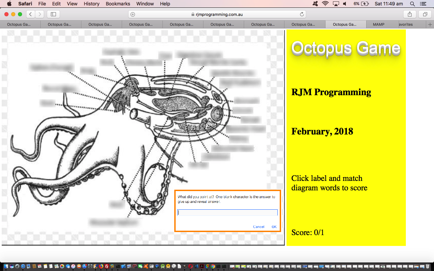The width and height of the screenshot is (434, 271).
Task: Switch to the MAMP tab
Action: tap(379, 24)
